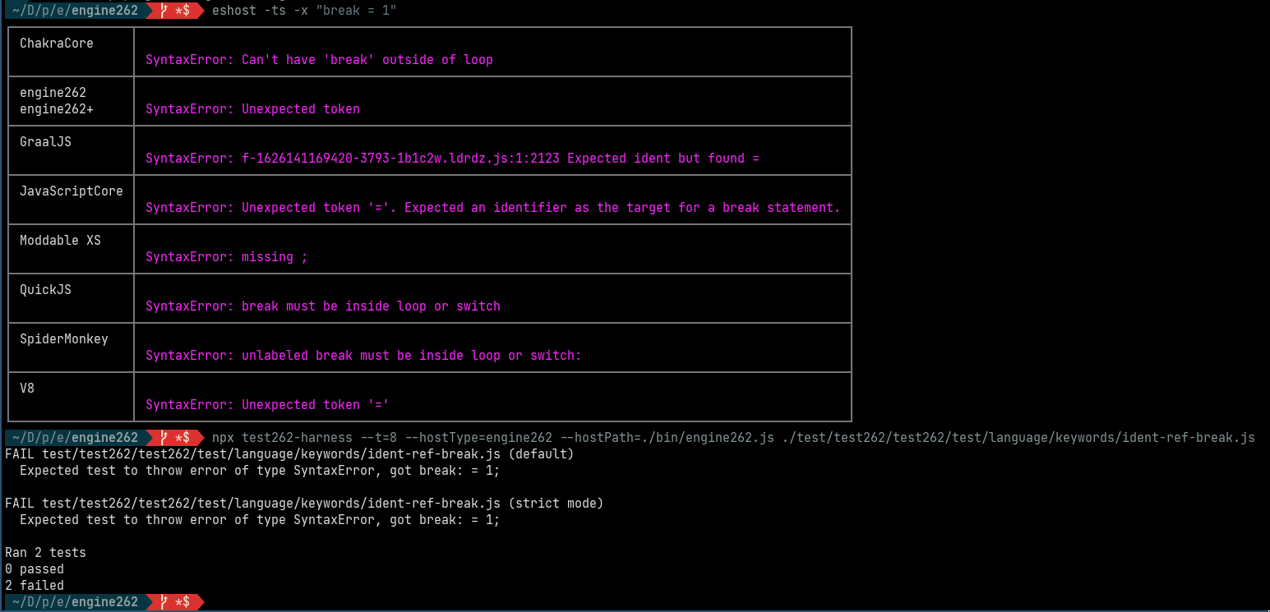Click the 'SyntaxError: missing ;' error text

click(x=226, y=257)
